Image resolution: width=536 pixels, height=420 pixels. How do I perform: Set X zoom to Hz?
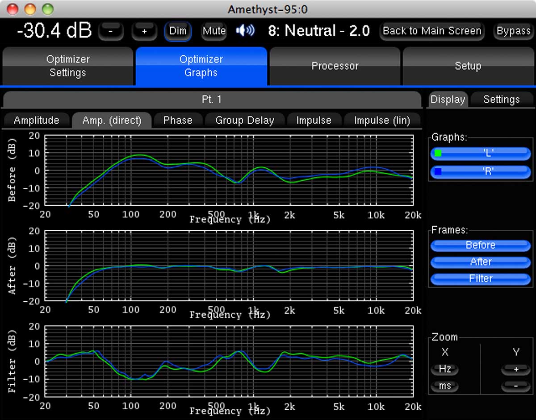(x=445, y=370)
